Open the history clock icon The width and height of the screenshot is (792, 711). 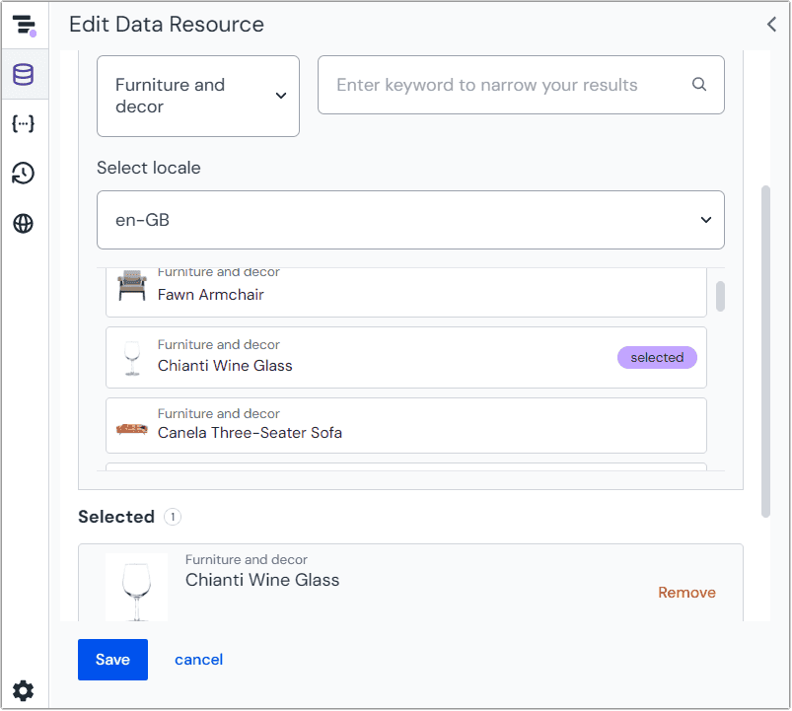(24, 174)
